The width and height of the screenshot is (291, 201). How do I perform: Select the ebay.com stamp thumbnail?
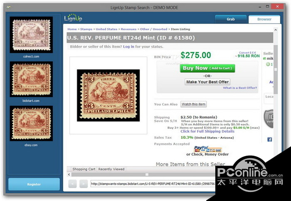click(31, 123)
